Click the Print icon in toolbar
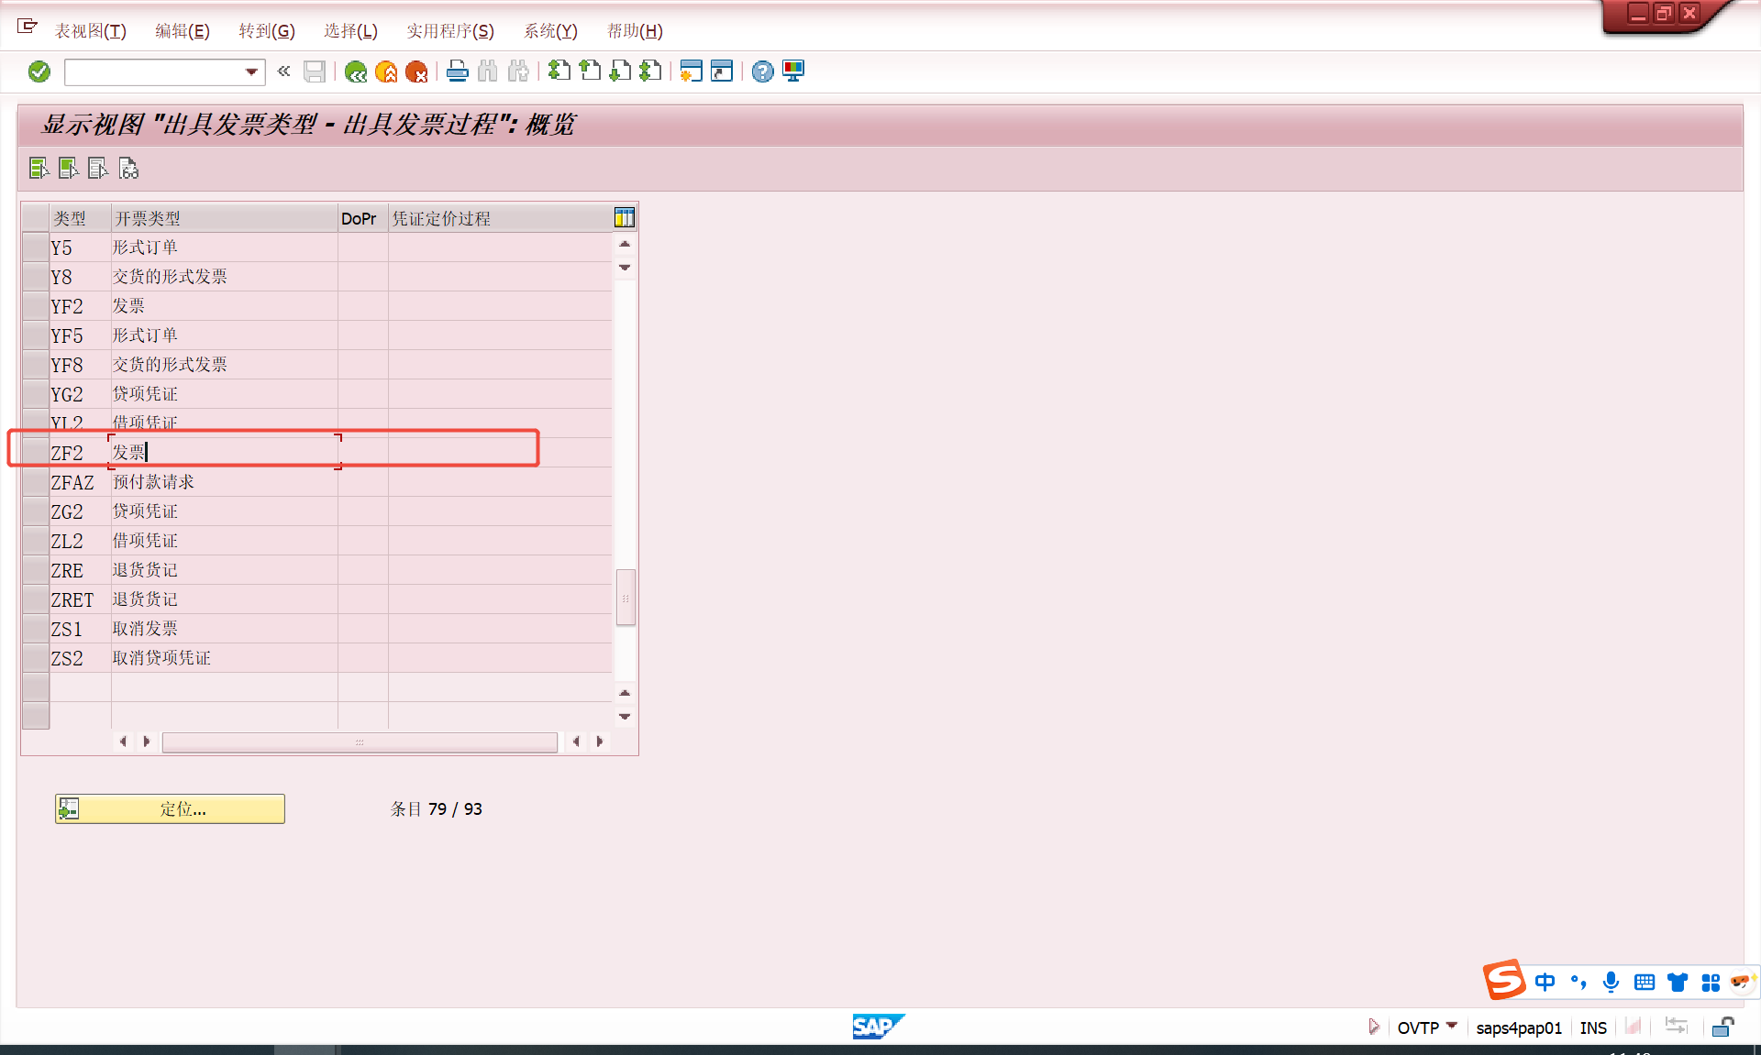This screenshot has height=1055, width=1761. point(457,71)
